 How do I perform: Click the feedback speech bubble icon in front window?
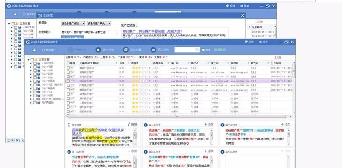[246, 42]
